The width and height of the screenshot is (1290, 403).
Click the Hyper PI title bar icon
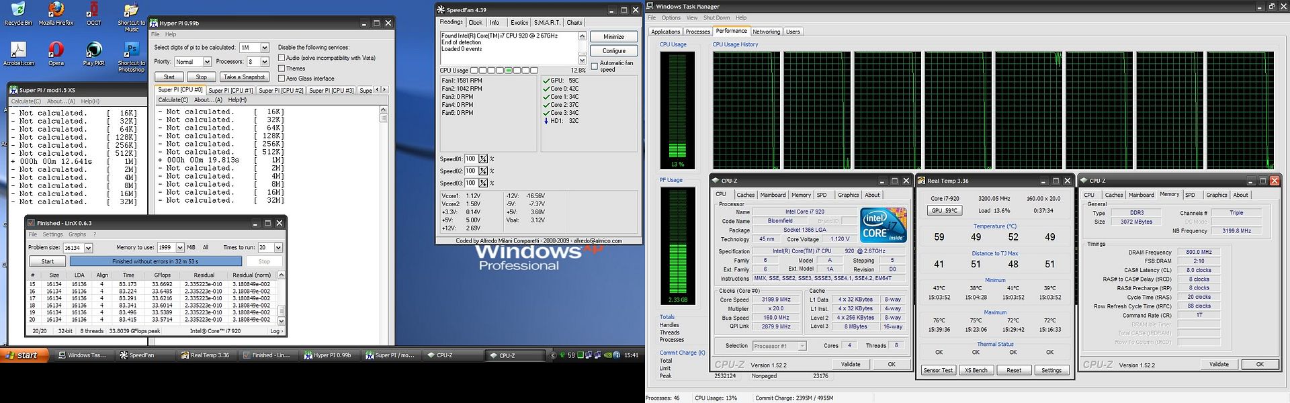pyautogui.click(x=154, y=23)
